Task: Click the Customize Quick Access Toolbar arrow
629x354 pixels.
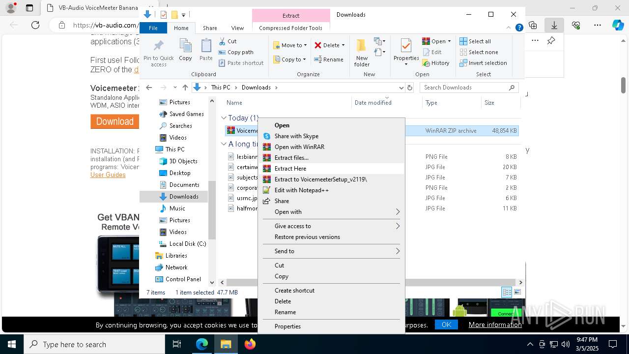Action: click(183, 15)
